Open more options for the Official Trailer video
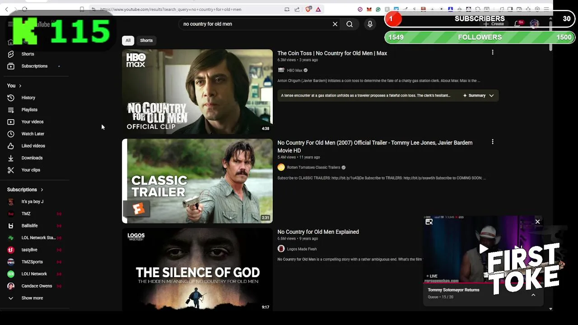This screenshot has width=578, height=325. tap(492, 142)
